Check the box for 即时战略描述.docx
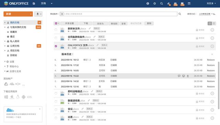Viewport: 220px width, 125px height. tap(56, 93)
